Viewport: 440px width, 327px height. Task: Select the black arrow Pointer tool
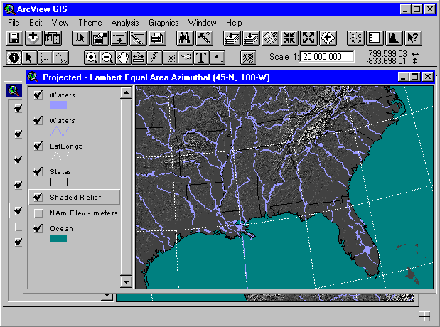tap(29, 58)
